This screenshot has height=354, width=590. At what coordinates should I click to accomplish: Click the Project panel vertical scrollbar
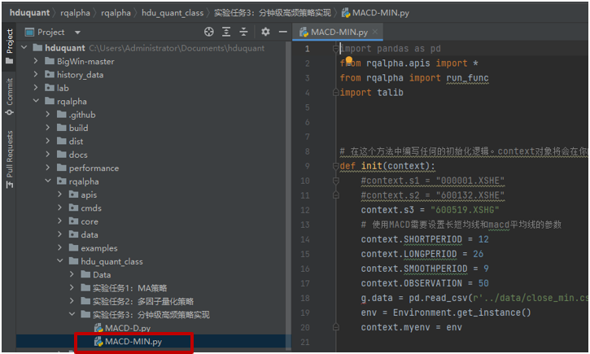pos(288,195)
